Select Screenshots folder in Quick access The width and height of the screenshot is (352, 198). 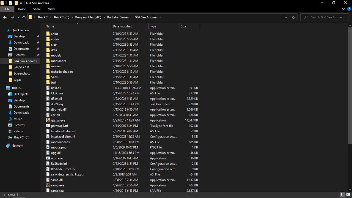coord(22,73)
